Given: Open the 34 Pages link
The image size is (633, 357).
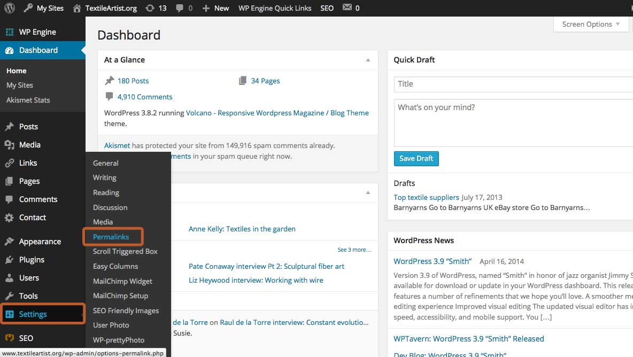Looking at the screenshot, I should point(265,81).
